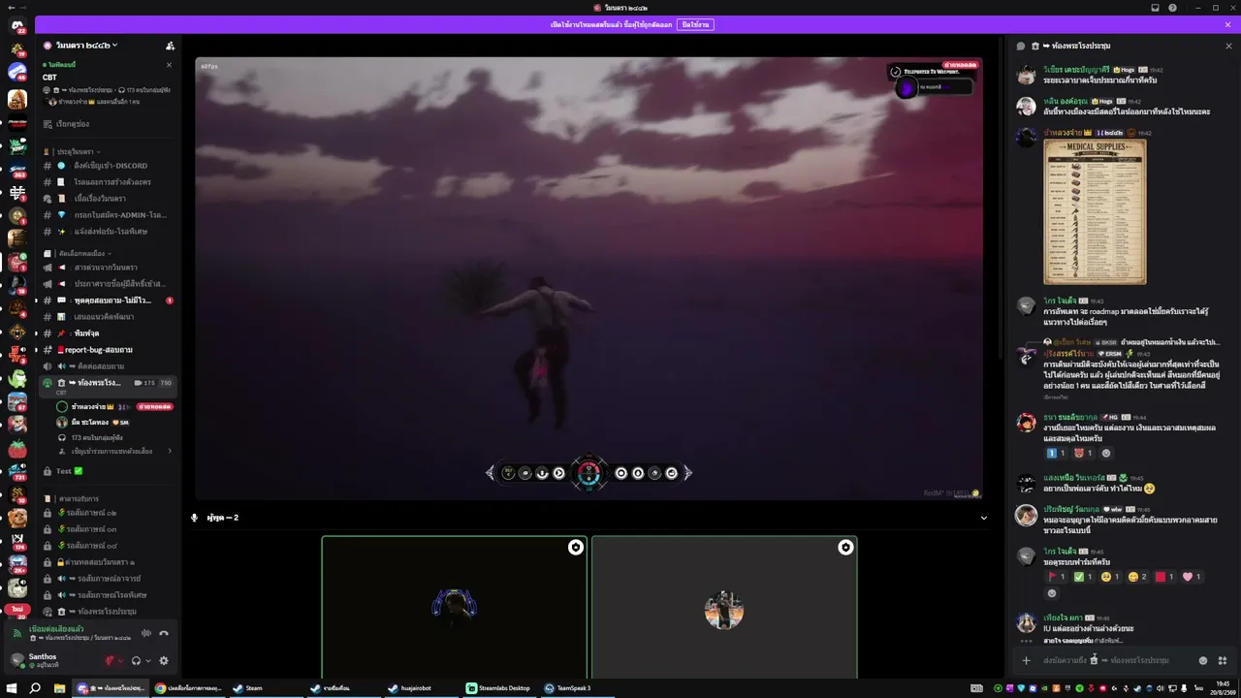
Task: Switch to TeamSpeak 3 in the taskbar
Action: pyautogui.click(x=576, y=688)
